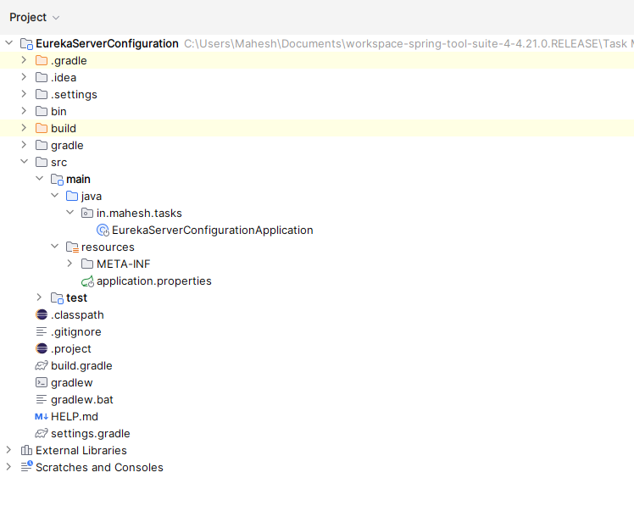634x528 pixels.
Task: Collapse the src folder chevron
Action: (x=24, y=162)
